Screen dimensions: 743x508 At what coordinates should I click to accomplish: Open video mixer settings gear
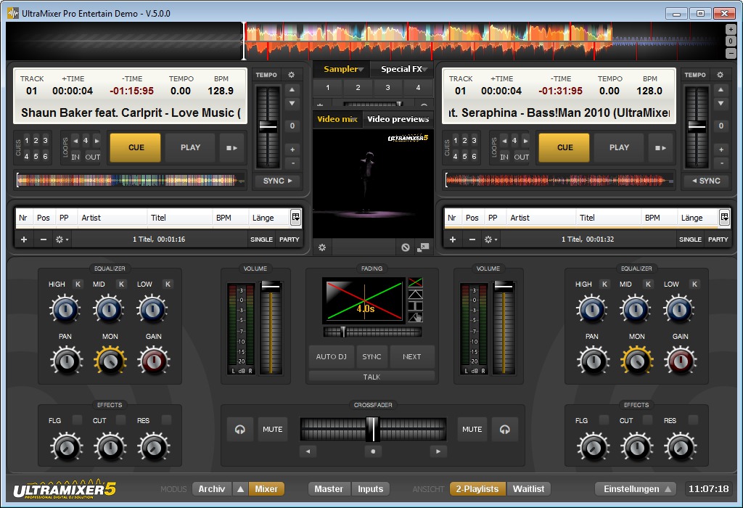pos(322,247)
